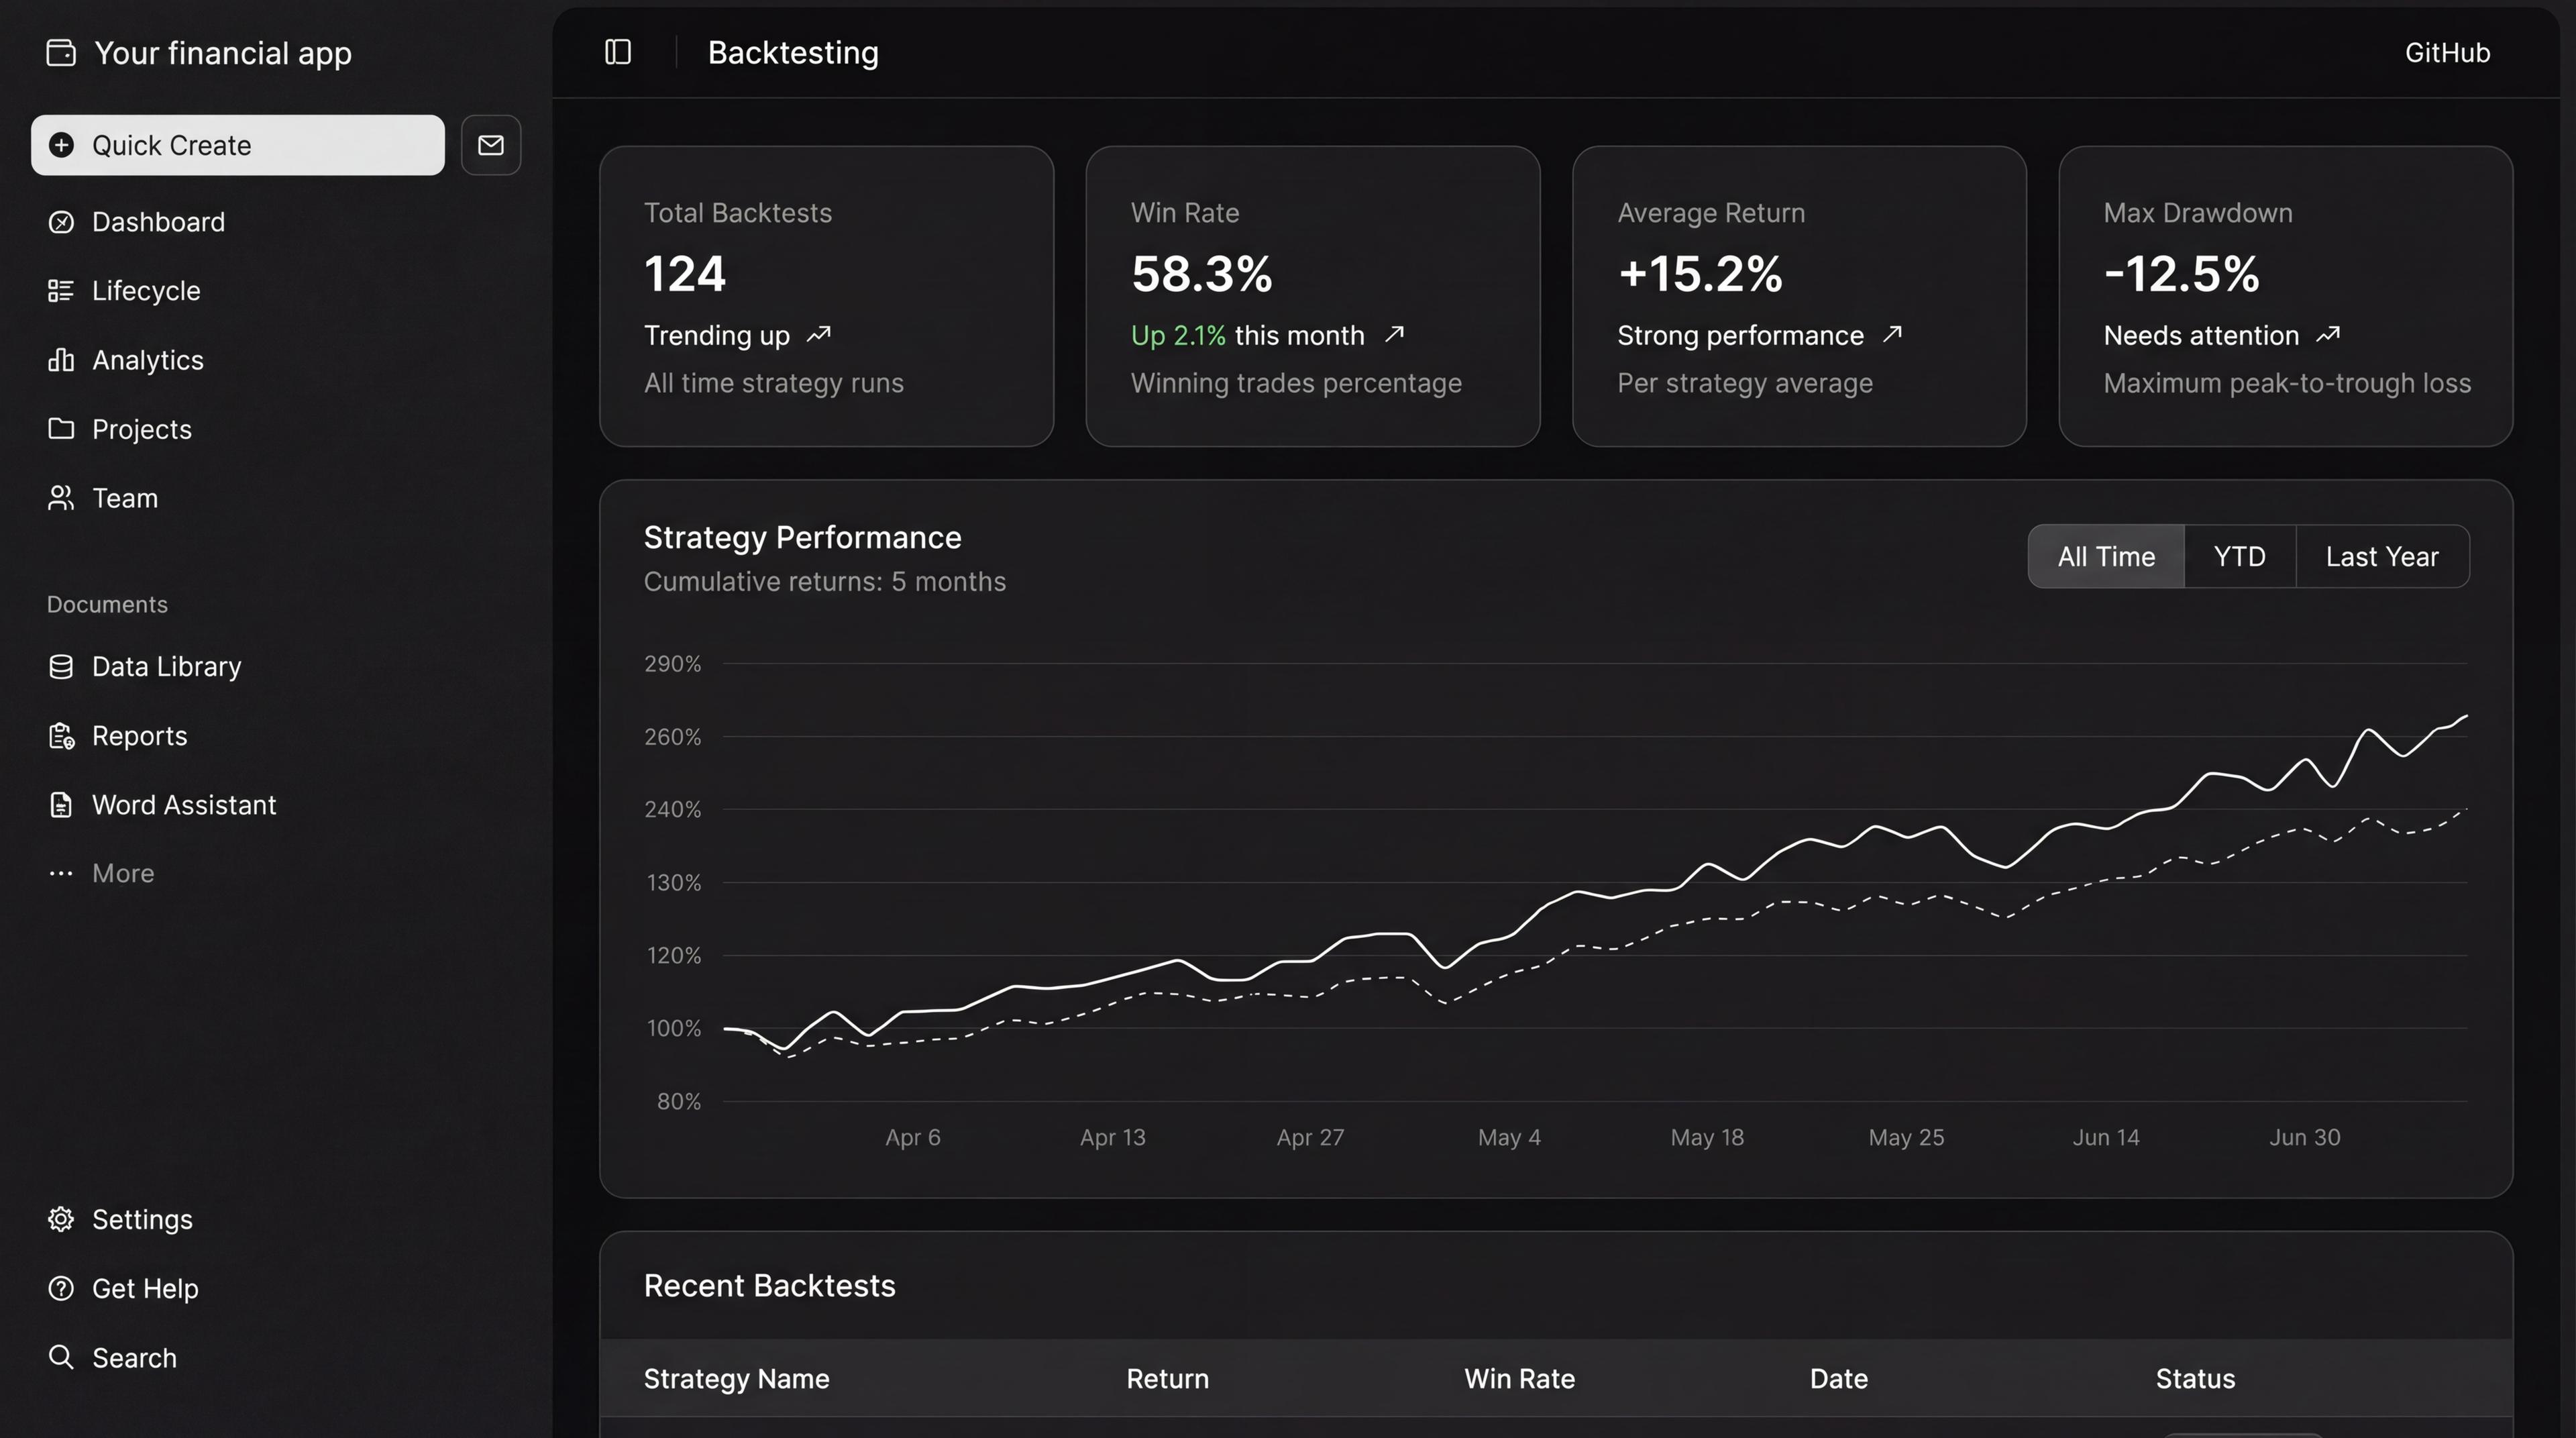Select Analytics in the sidebar

coord(148,360)
